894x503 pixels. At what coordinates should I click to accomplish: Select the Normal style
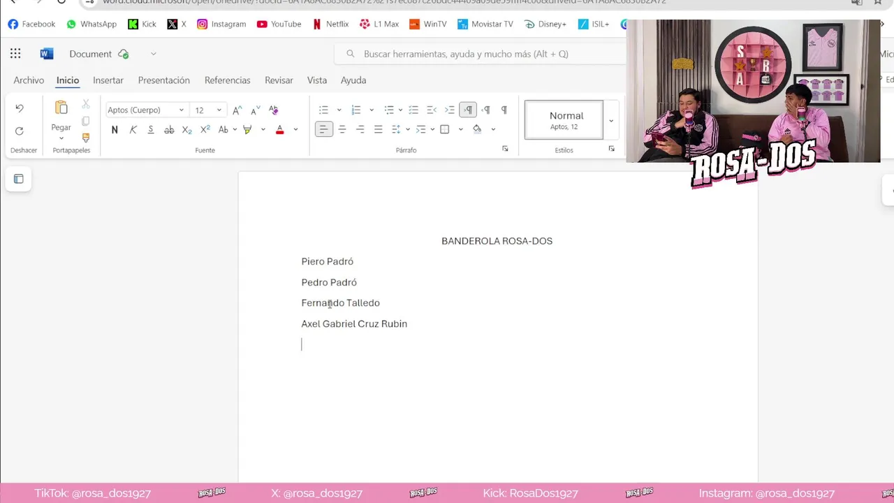tap(564, 120)
